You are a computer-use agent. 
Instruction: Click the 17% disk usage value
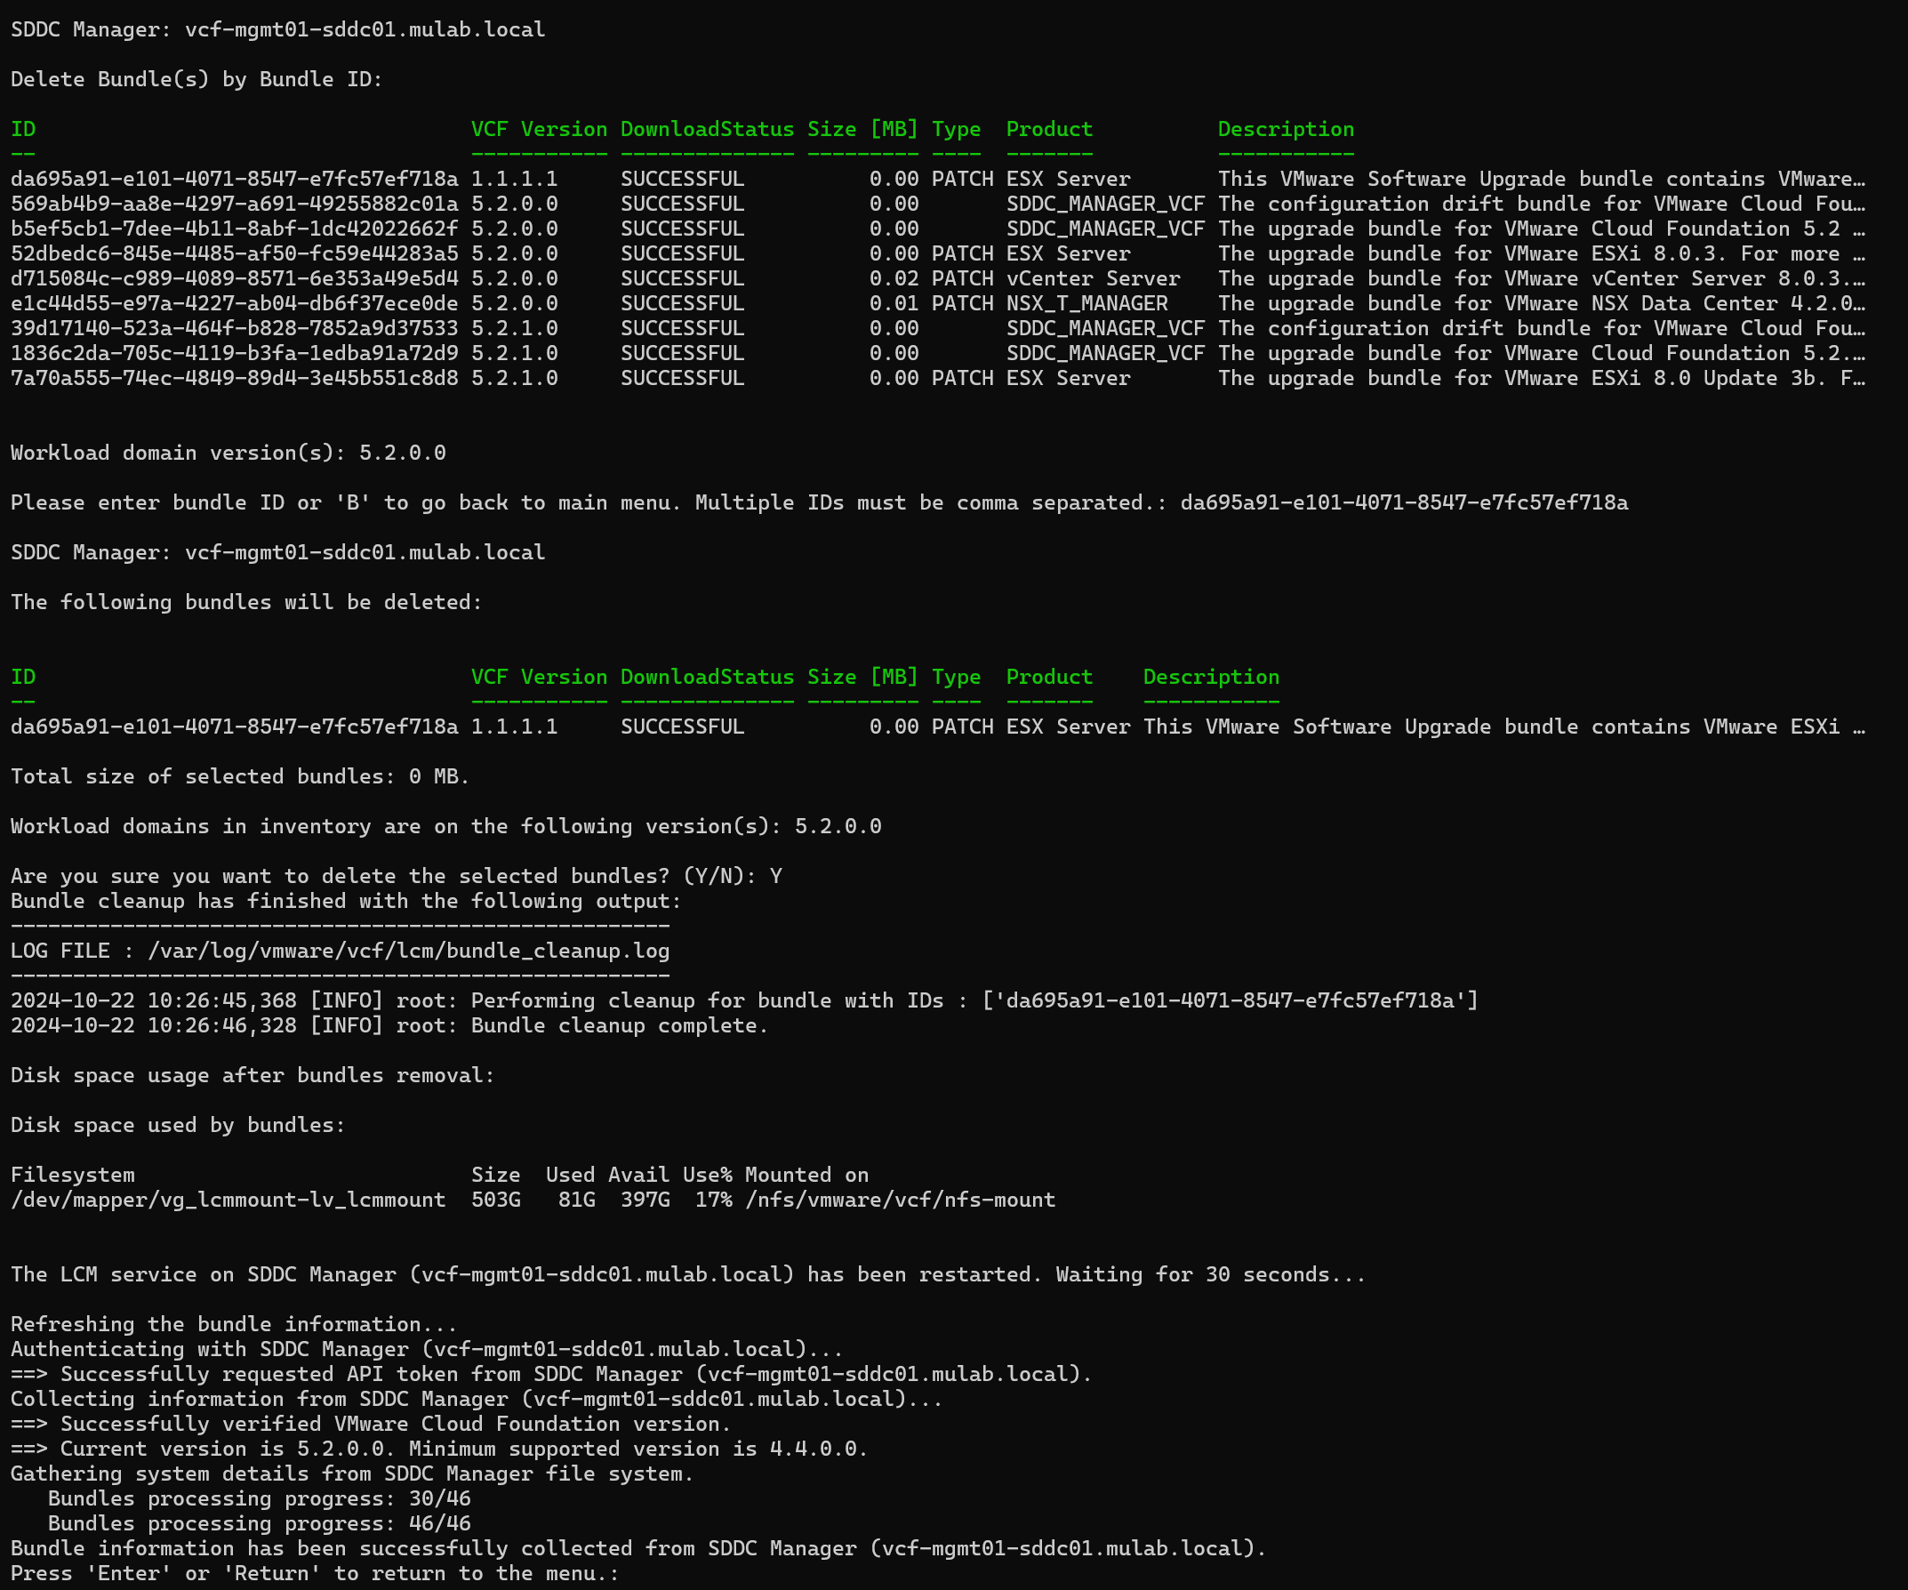point(713,1201)
